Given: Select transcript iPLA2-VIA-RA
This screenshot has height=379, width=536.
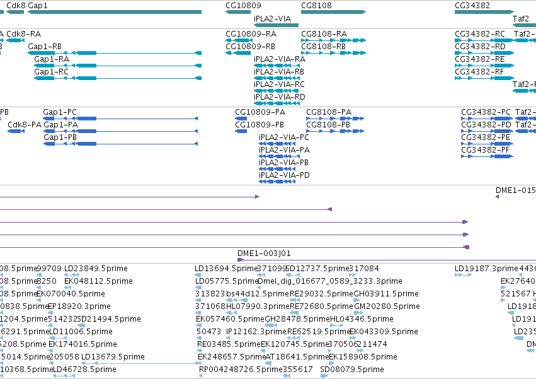Looking at the screenshot, I should (x=277, y=66).
